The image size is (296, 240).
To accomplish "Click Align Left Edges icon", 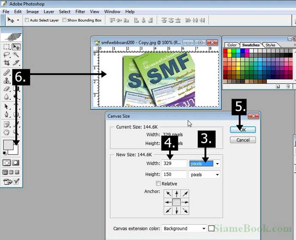I will (136, 20).
